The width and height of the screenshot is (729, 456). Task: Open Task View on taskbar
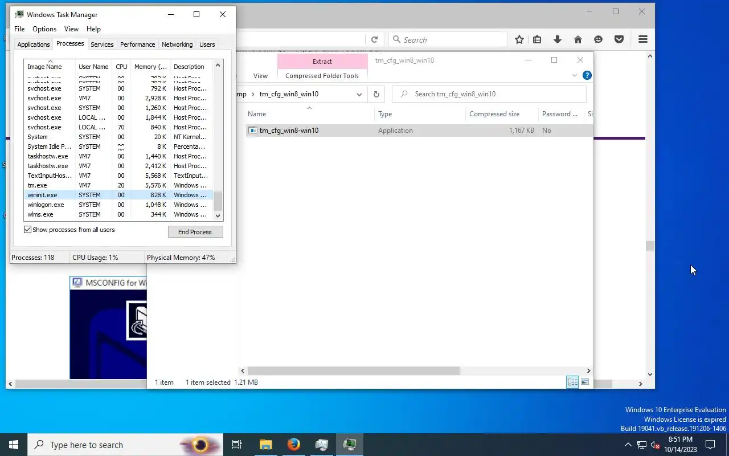(x=237, y=445)
